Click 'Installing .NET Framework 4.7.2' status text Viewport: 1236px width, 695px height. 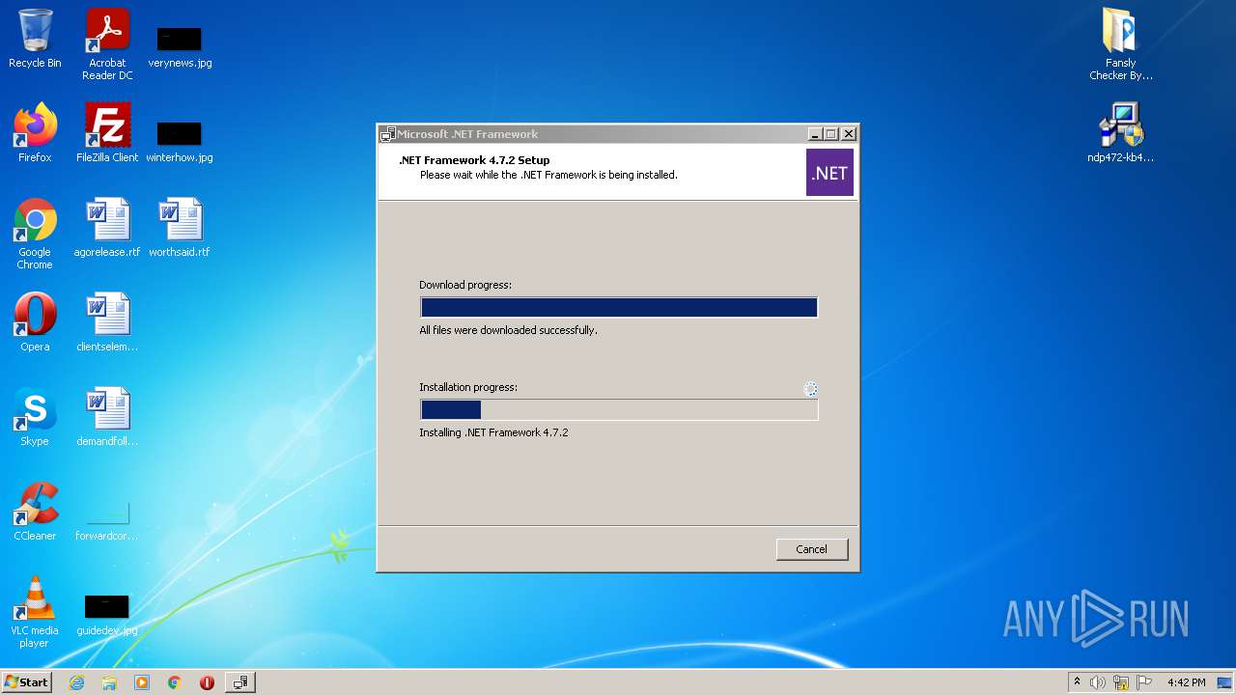pos(493,432)
